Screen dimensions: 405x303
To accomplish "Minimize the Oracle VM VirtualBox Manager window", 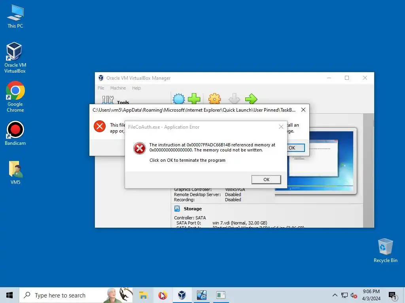I will coord(329,78).
